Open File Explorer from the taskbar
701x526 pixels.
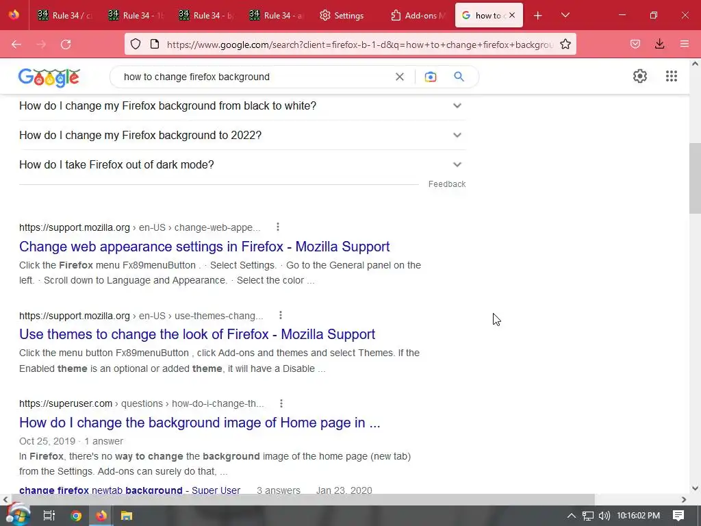click(127, 516)
